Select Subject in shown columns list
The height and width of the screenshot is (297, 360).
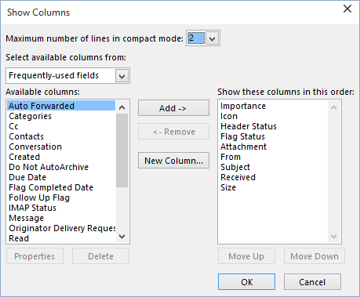273,167
